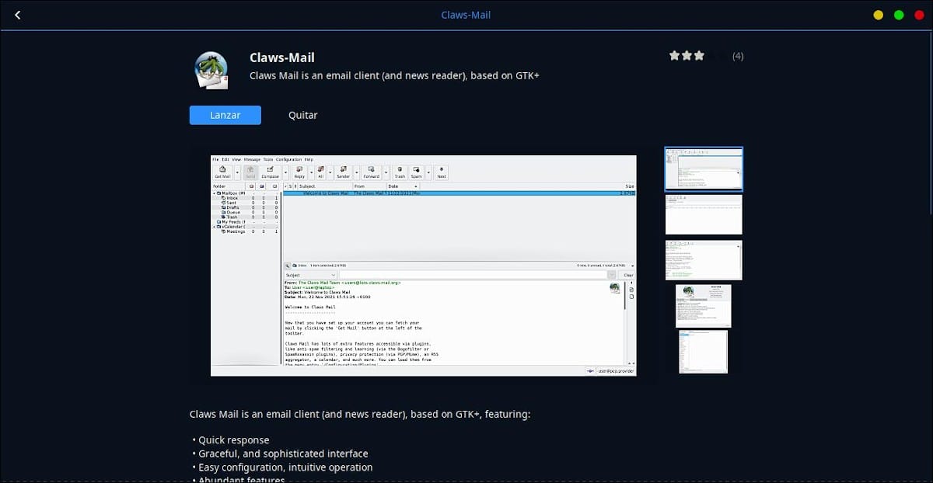This screenshot has height=483, width=933.
Task: Select the second screenshot thumbnail
Action: 704,214
